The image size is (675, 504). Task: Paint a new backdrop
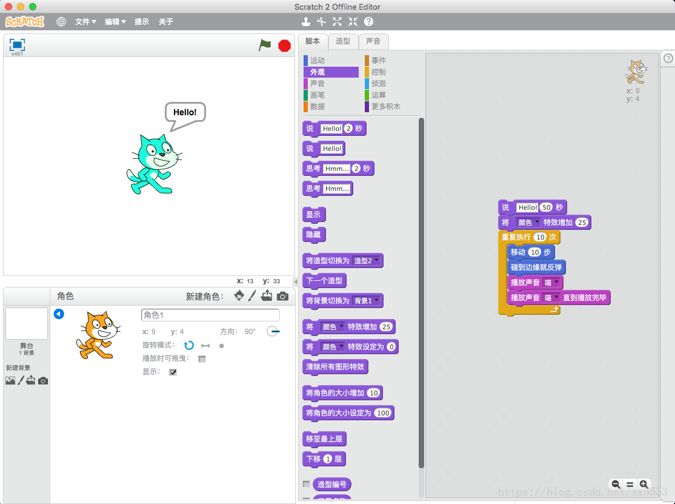pos(21,381)
